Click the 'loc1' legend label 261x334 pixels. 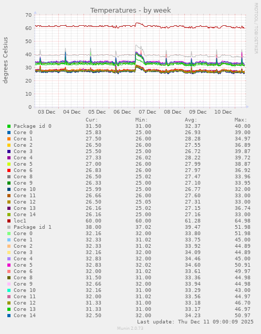tap(20, 221)
